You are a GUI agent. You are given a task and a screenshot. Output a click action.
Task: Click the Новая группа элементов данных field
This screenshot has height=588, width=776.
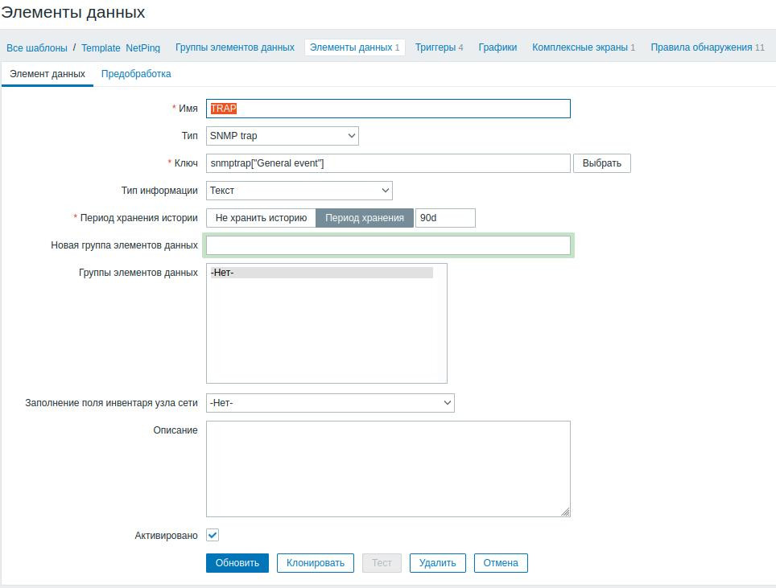[388, 245]
